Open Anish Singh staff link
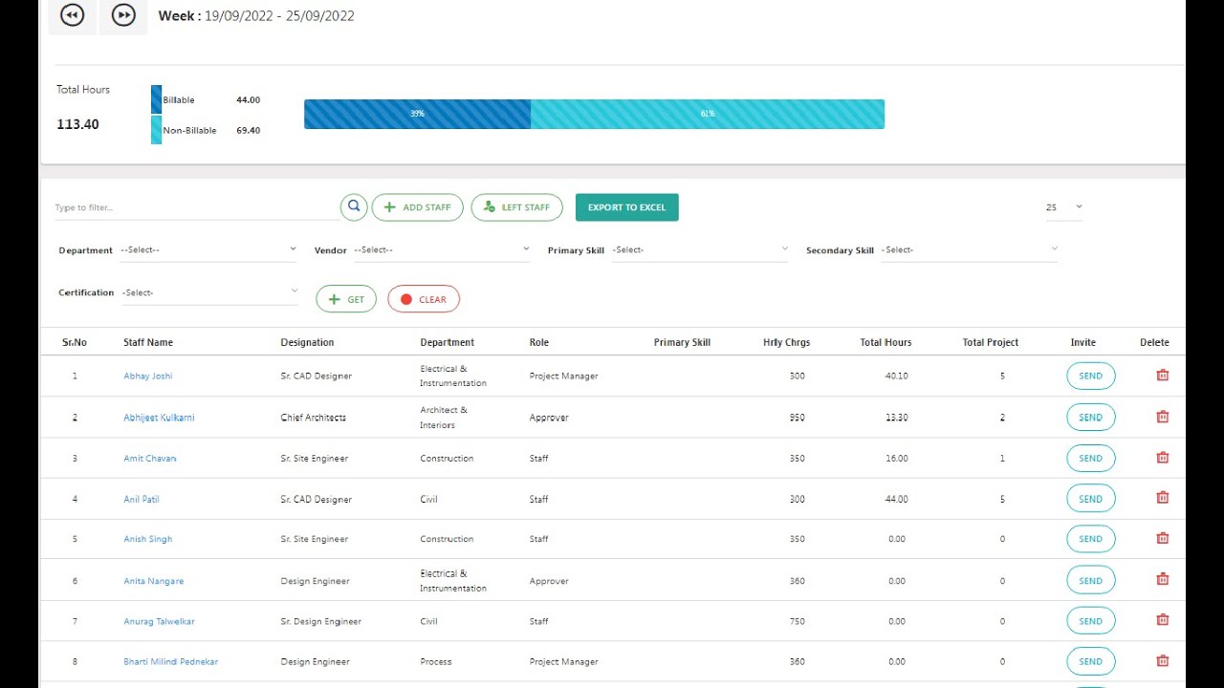The height and width of the screenshot is (688, 1224). (x=148, y=539)
